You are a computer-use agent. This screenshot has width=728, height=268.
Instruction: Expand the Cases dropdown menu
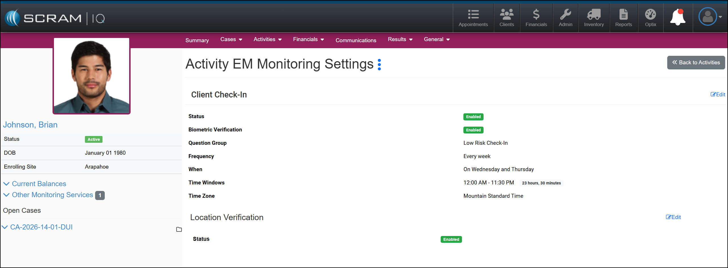pos(231,39)
